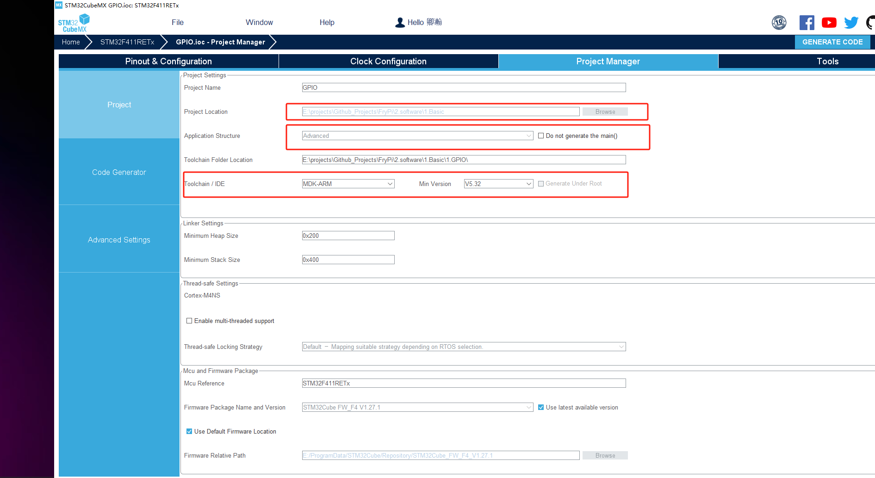Switch to the Clock Configuration tab
The width and height of the screenshot is (875, 478).
388,61
